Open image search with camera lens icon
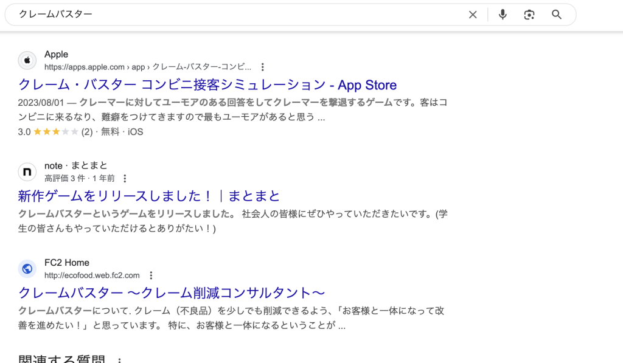 tap(529, 15)
